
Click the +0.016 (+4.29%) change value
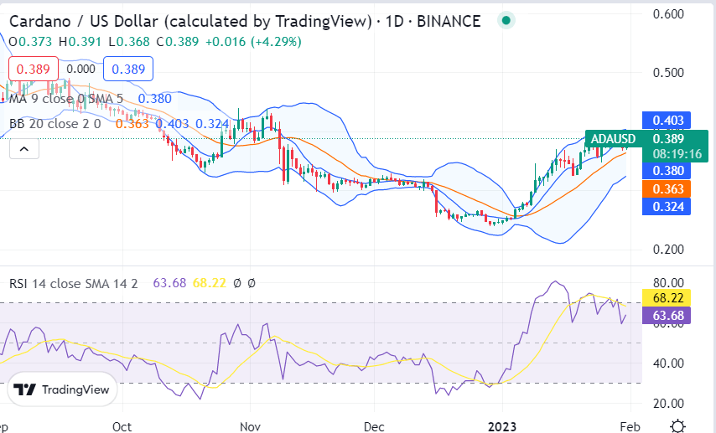(x=253, y=42)
